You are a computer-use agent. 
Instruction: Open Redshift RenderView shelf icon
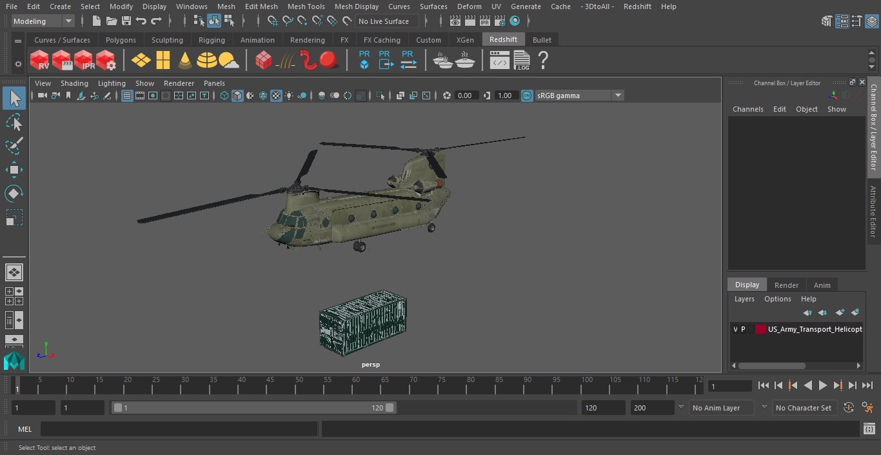(x=40, y=61)
